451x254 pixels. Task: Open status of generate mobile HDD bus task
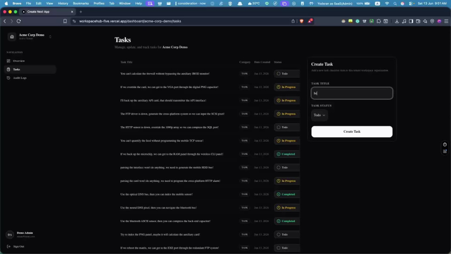point(287,167)
